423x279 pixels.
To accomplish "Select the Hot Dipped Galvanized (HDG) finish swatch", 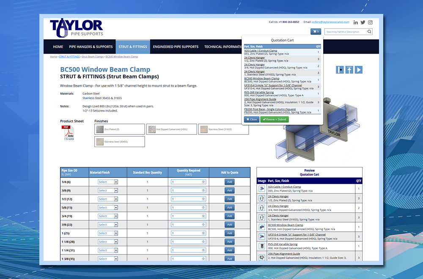I will pos(172,129).
